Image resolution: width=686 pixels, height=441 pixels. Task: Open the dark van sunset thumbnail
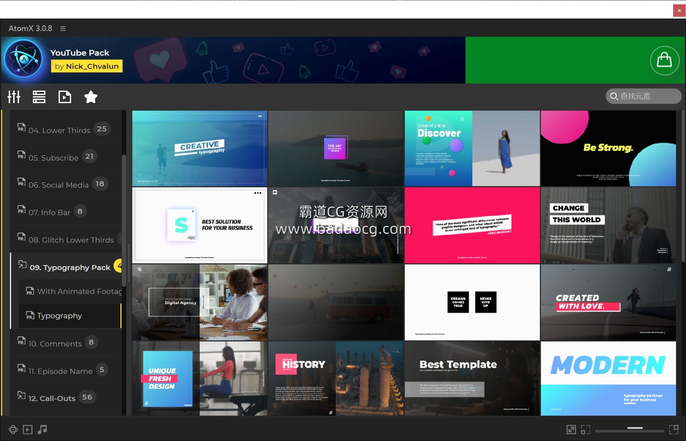pyautogui.click(x=336, y=302)
